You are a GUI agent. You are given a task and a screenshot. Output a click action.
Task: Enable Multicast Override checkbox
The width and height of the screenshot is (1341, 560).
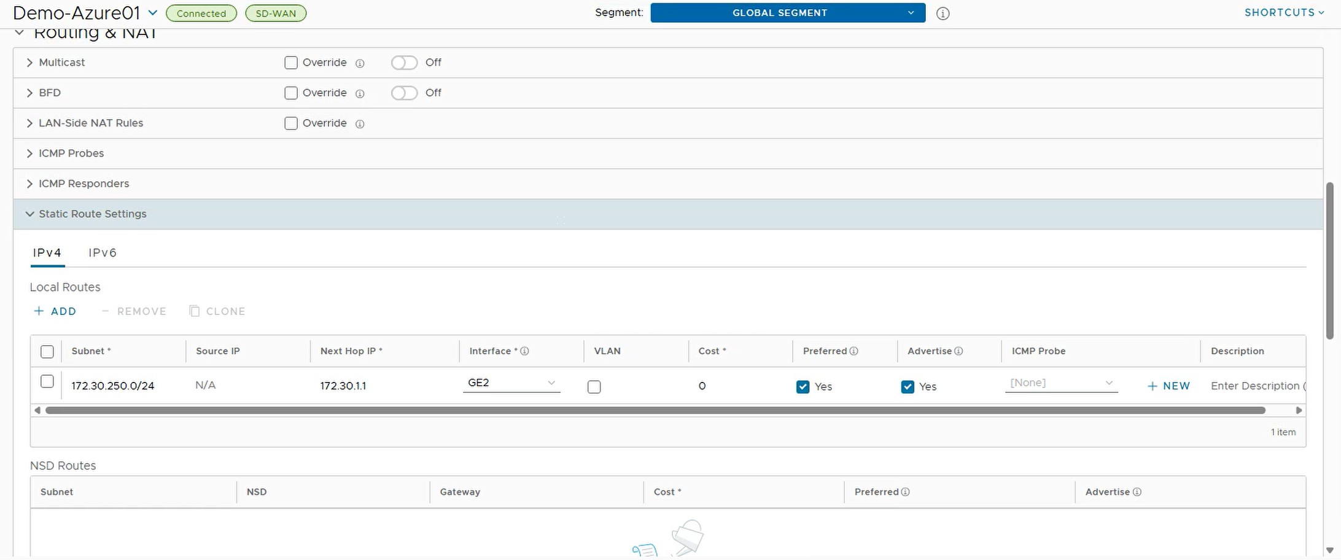point(291,63)
